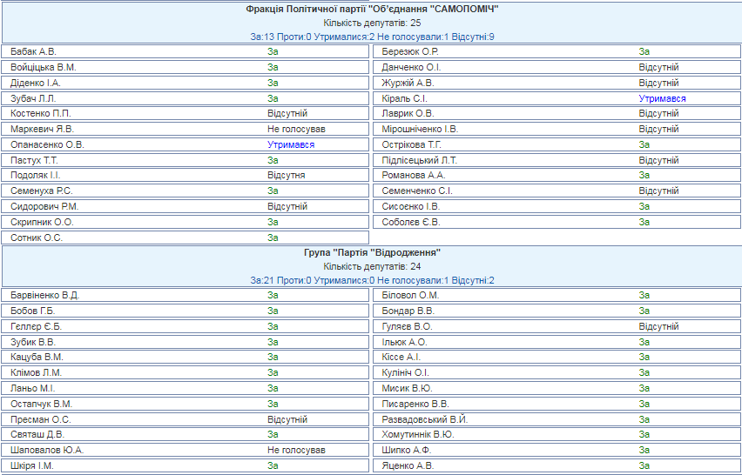Click the САМОПОМІЧ faction header title
The image size is (742, 475).
pos(372,9)
